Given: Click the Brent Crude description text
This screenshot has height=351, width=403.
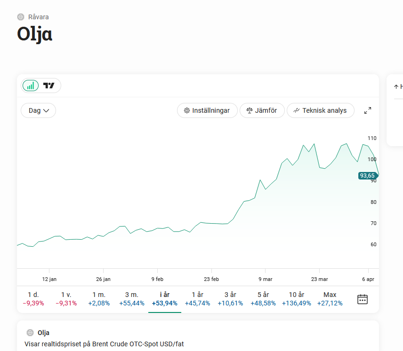Looking at the screenshot, I should tap(104, 344).
